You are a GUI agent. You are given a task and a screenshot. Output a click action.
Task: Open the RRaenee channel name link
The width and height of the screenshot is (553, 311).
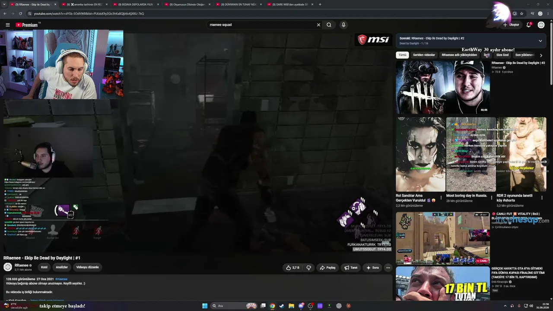point(22,265)
